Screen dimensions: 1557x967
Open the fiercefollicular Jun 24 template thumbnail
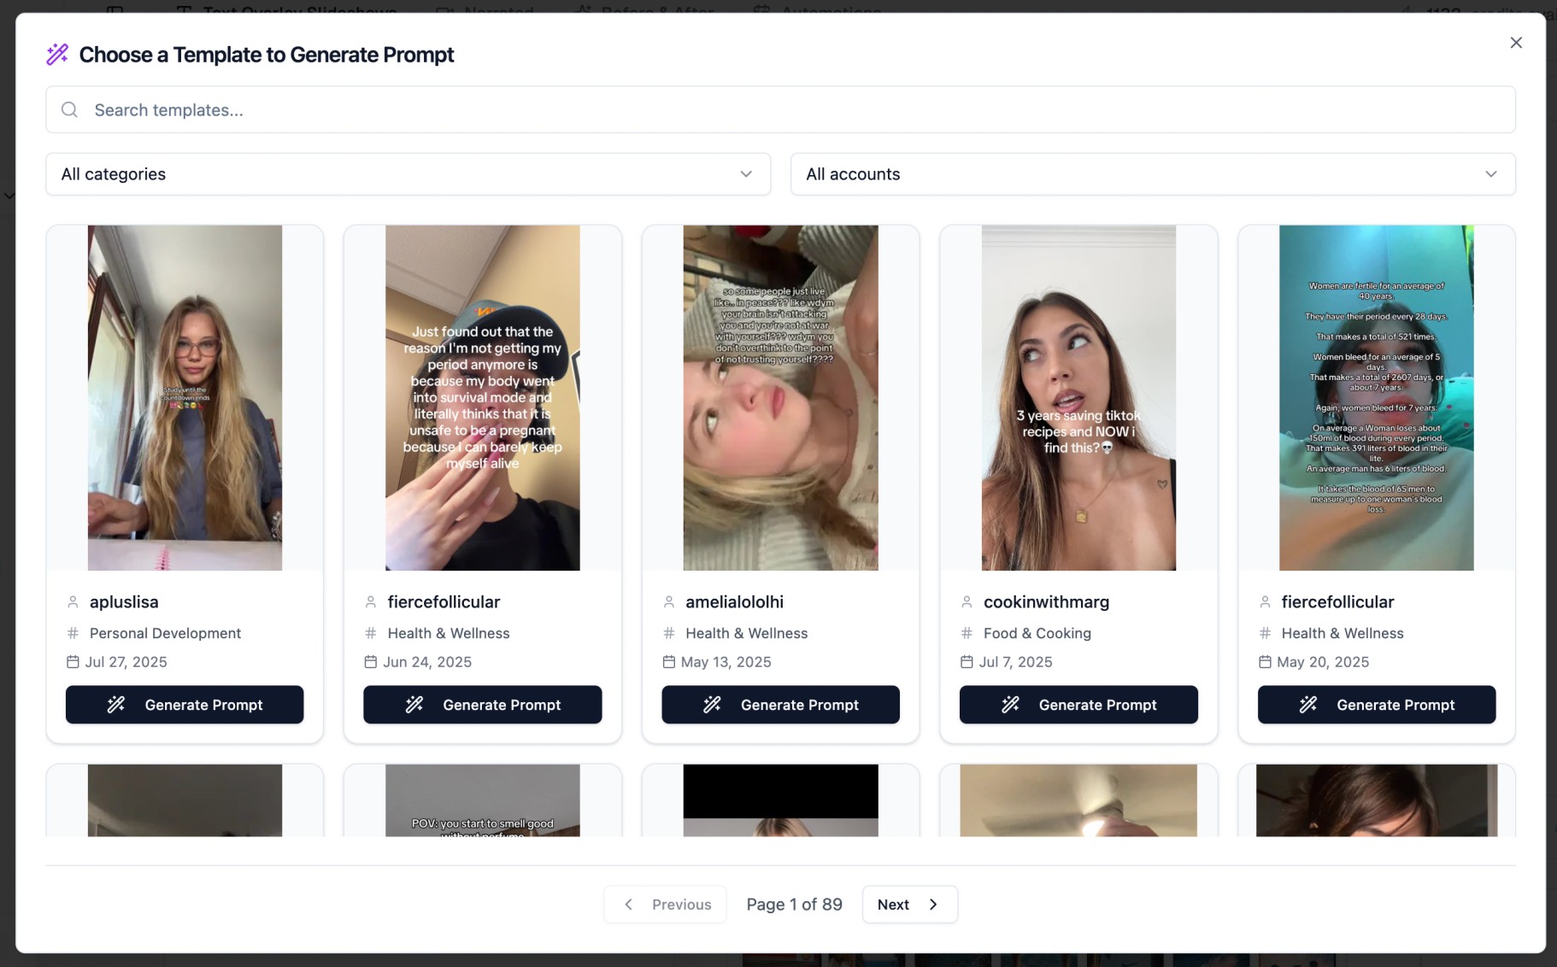click(x=483, y=398)
